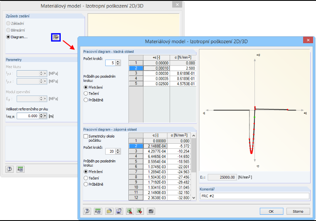Select stress cell 2.500 in positive table

[183, 68]
